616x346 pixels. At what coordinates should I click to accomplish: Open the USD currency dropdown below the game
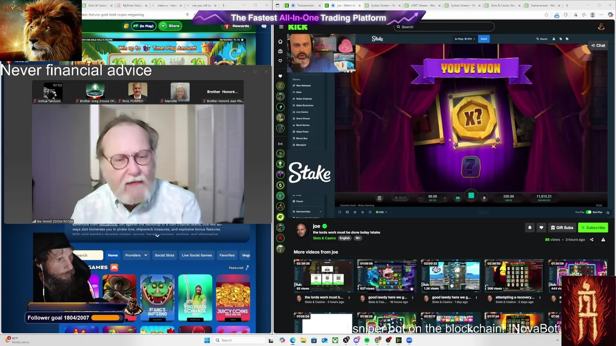[x=382, y=212]
